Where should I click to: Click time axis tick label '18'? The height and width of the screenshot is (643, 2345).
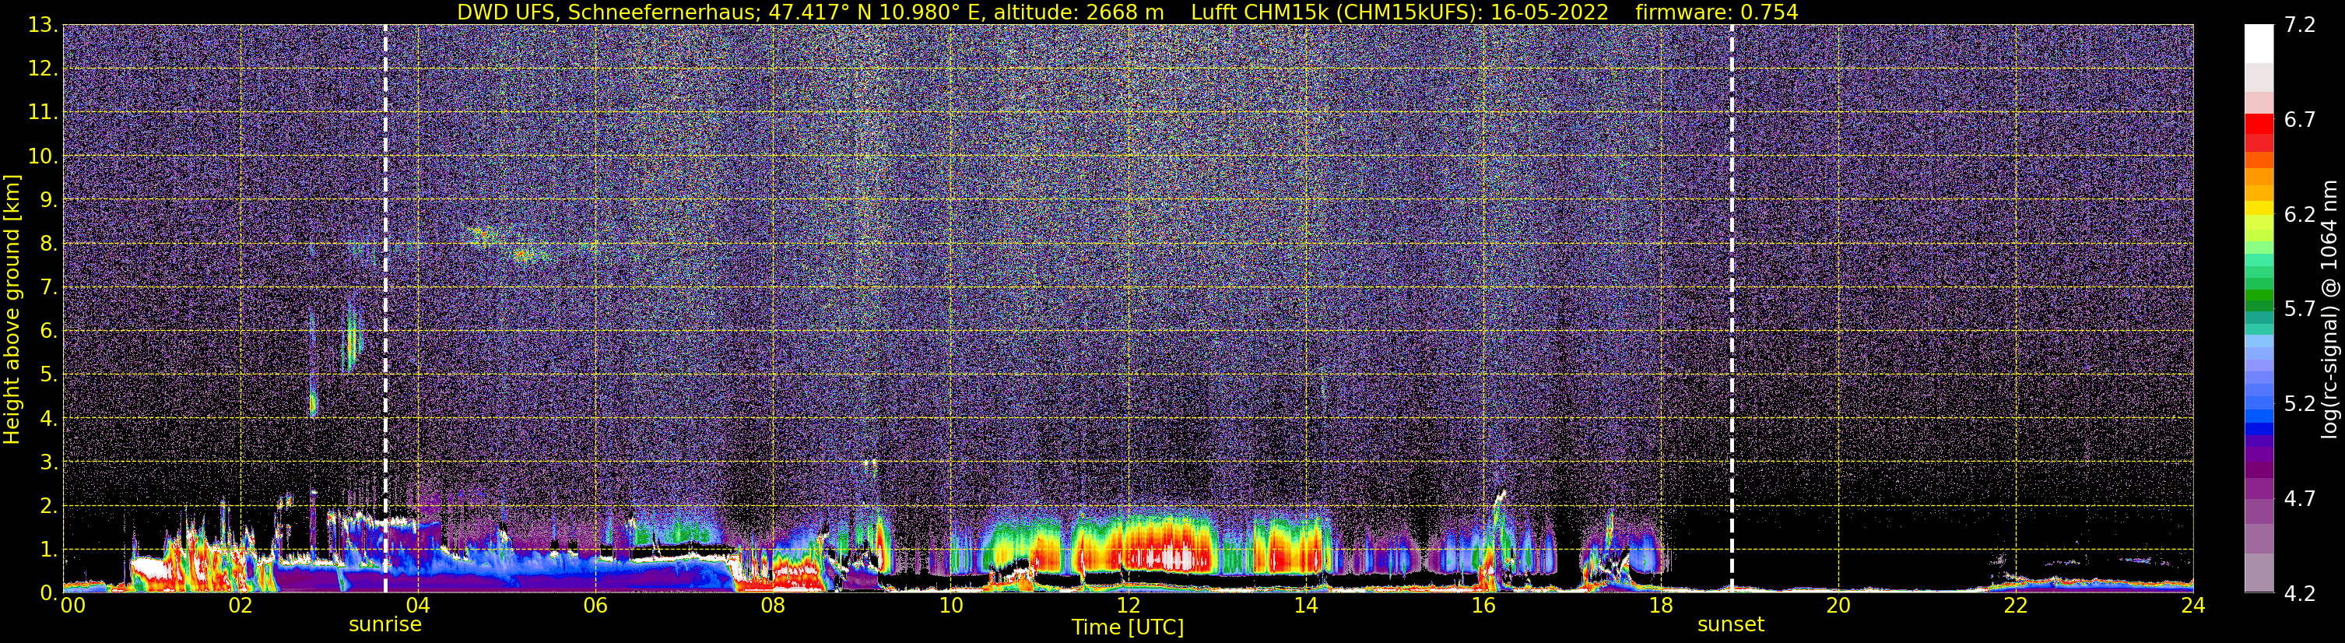tap(1660, 606)
